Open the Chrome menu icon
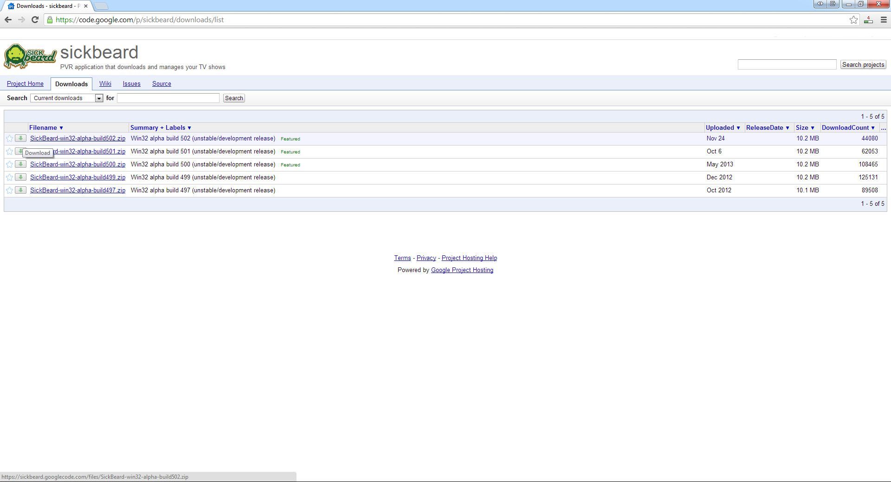This screenshot has height=482, width=891. [x=884, y=19]
